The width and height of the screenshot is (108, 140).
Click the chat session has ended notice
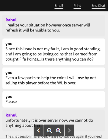point(54,136)
